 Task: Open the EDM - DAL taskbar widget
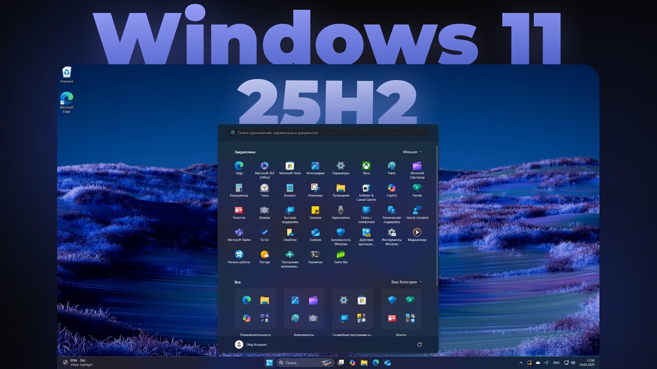[x=78, y=363]
